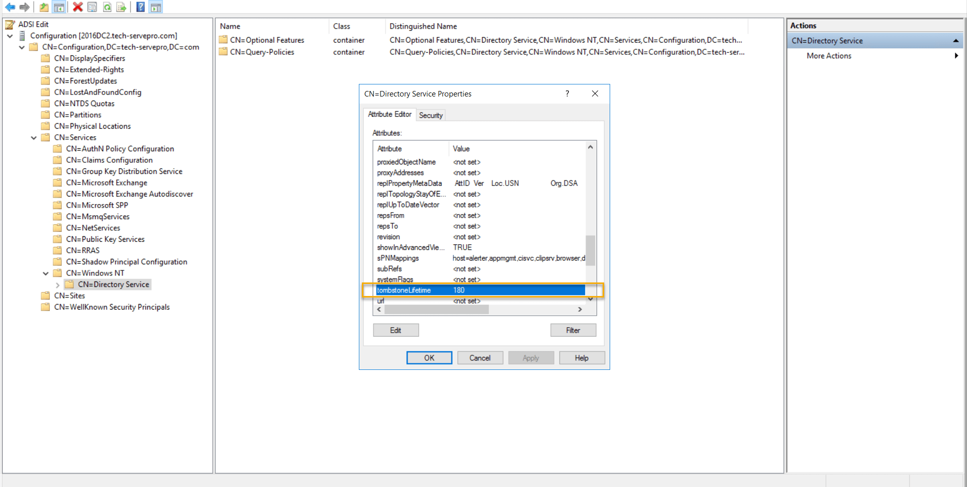Click the Filter button
The width and height of the screenshot is (967, 487).
coord(573,330)
